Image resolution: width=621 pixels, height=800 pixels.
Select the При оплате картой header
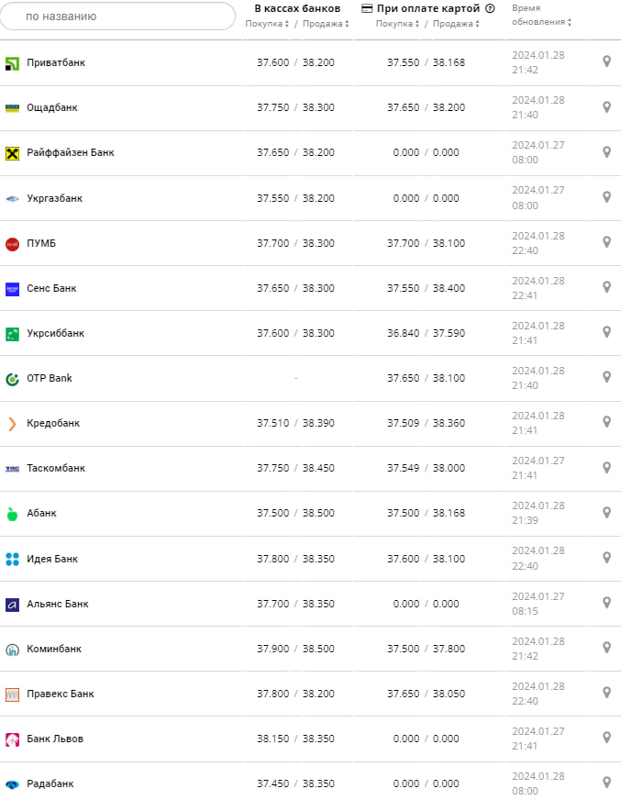coord(427,8)
